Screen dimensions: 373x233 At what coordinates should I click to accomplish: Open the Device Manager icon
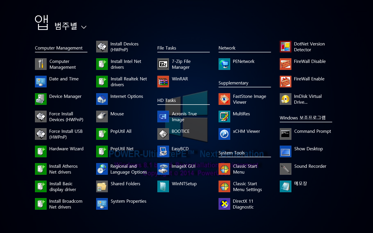click(x=41, y=99)
